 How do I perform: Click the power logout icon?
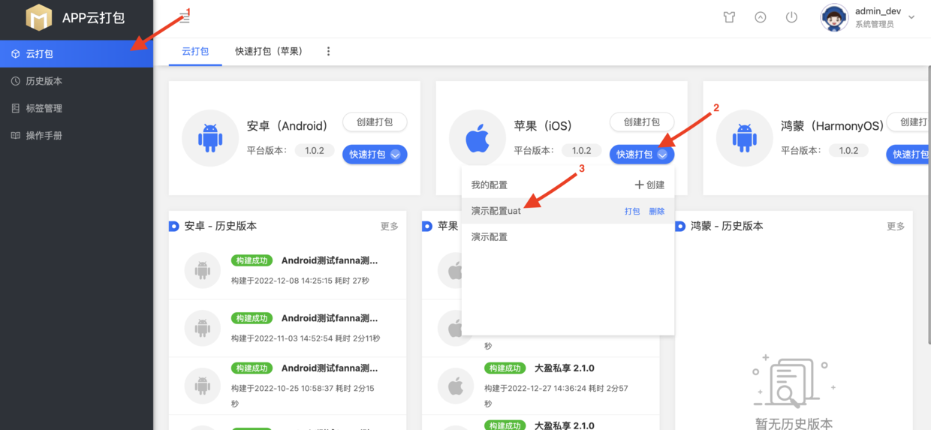pyautogui.click(x=791, y=17)
